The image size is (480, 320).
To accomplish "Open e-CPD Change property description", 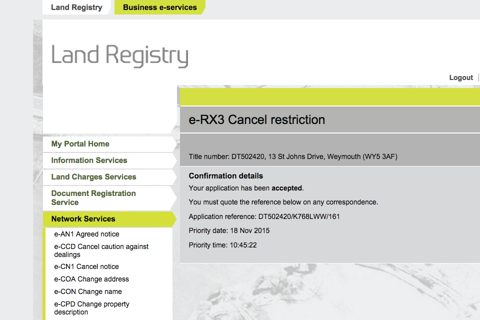I will (x=91, y=308).
